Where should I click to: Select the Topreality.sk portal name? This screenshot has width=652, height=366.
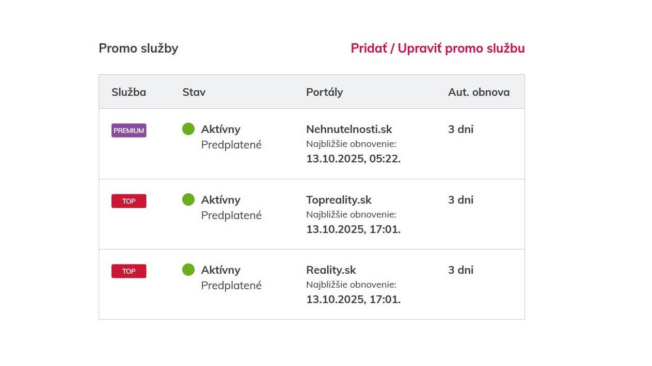339,200
